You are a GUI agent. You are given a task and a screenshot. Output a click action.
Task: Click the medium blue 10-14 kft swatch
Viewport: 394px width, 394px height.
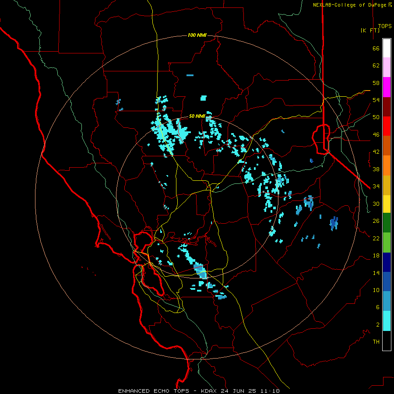[x=387, y=281]
